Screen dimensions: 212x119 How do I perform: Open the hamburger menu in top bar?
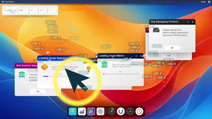209,2
